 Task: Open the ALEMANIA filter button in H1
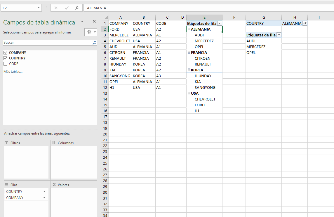pyautogui.click(x=305, y=23)
